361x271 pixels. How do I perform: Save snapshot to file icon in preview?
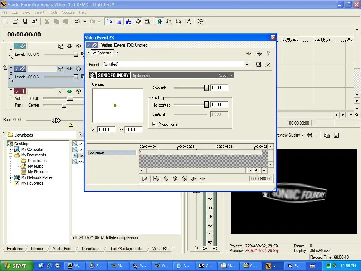tap(336, 135)
